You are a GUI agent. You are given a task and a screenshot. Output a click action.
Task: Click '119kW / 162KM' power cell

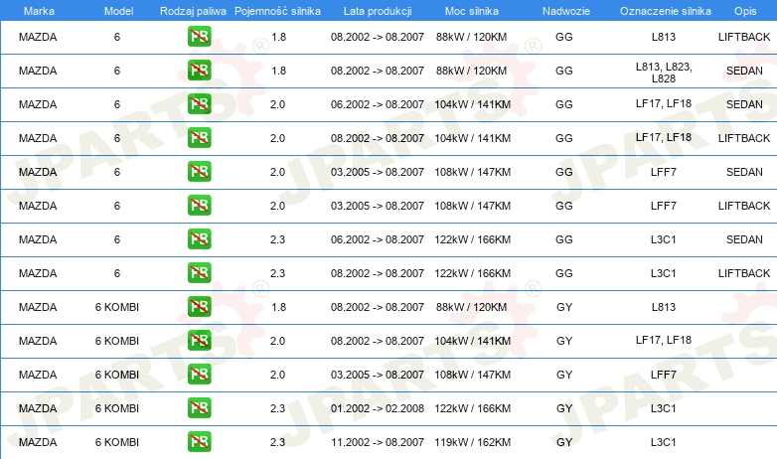(x=472, y=442)
